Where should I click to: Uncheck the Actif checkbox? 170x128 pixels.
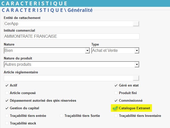click(7, 86)
